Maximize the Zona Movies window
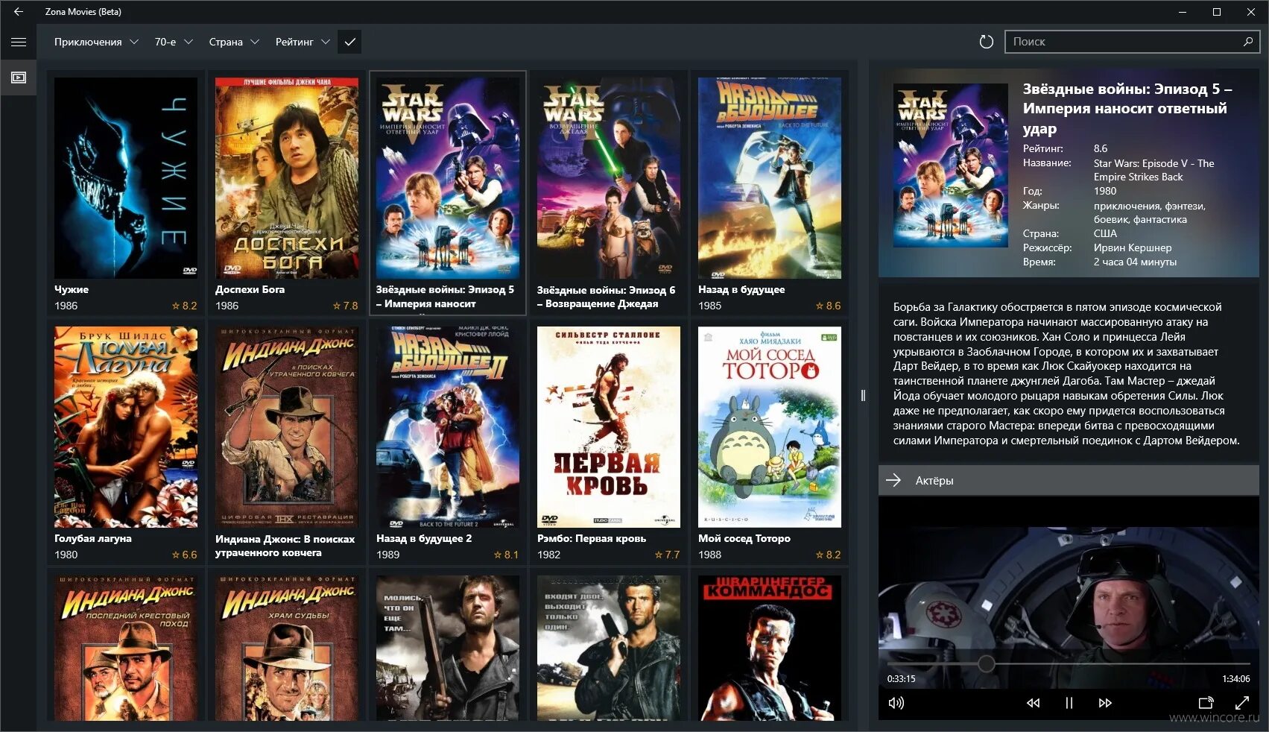The height and width of the screenshot is (732, 1269). 1217,11
